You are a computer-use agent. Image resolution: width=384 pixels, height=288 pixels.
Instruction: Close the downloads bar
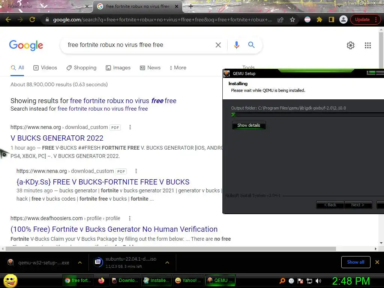point(377,262)
